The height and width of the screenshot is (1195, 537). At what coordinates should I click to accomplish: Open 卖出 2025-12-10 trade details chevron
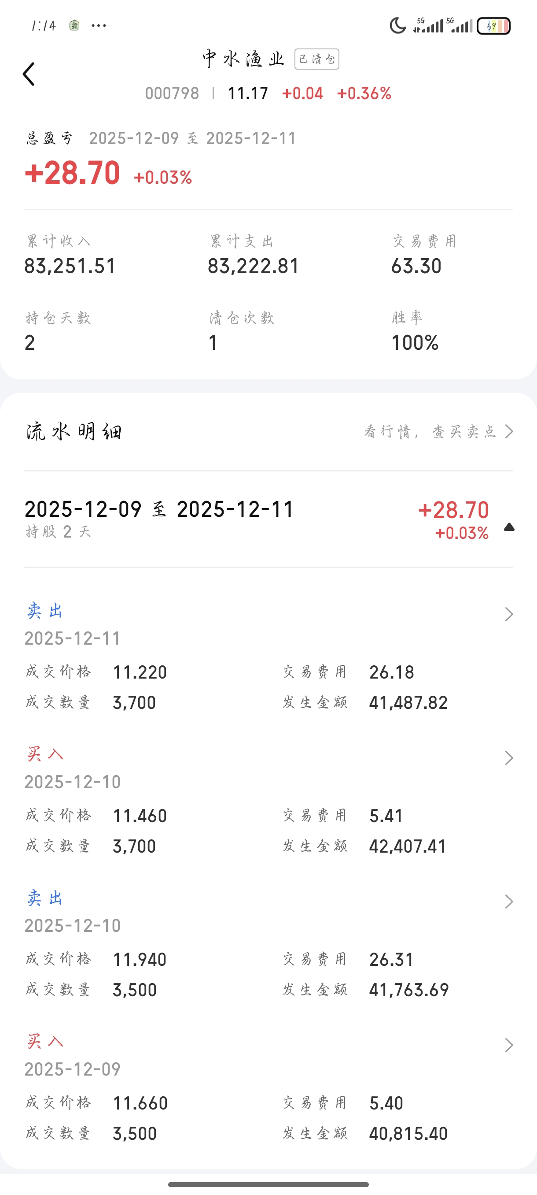tap(509, 902)
